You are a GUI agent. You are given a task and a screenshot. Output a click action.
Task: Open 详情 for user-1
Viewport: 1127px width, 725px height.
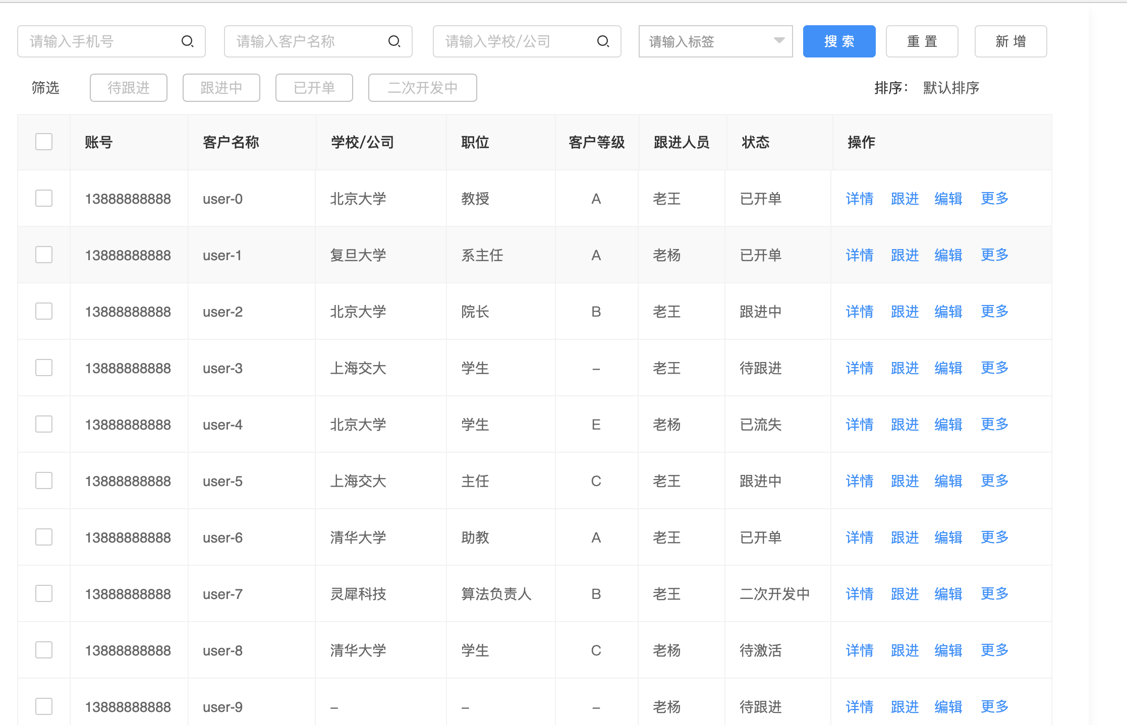[x=860, y=255]
